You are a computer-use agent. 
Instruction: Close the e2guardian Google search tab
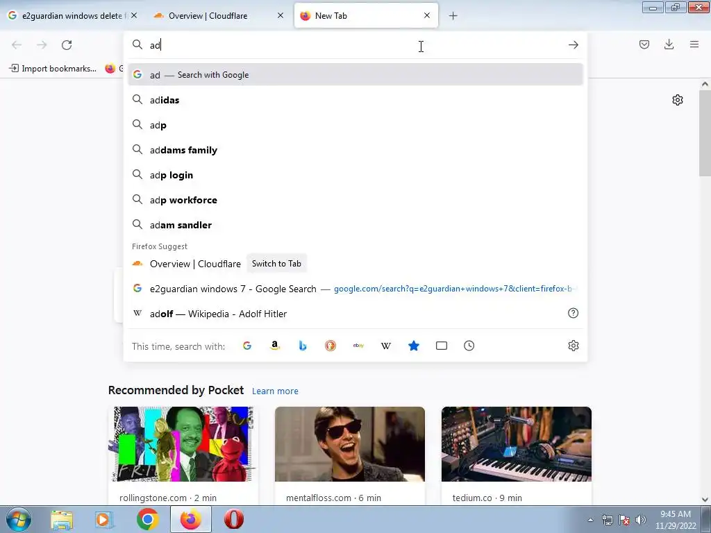click(x=134, y=15)
